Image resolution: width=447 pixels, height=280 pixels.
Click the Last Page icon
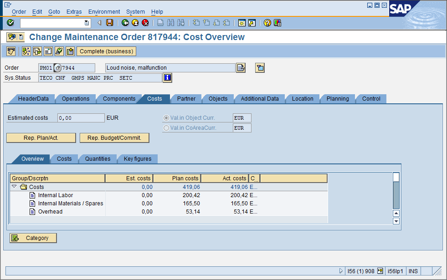(x=226, y=23)
